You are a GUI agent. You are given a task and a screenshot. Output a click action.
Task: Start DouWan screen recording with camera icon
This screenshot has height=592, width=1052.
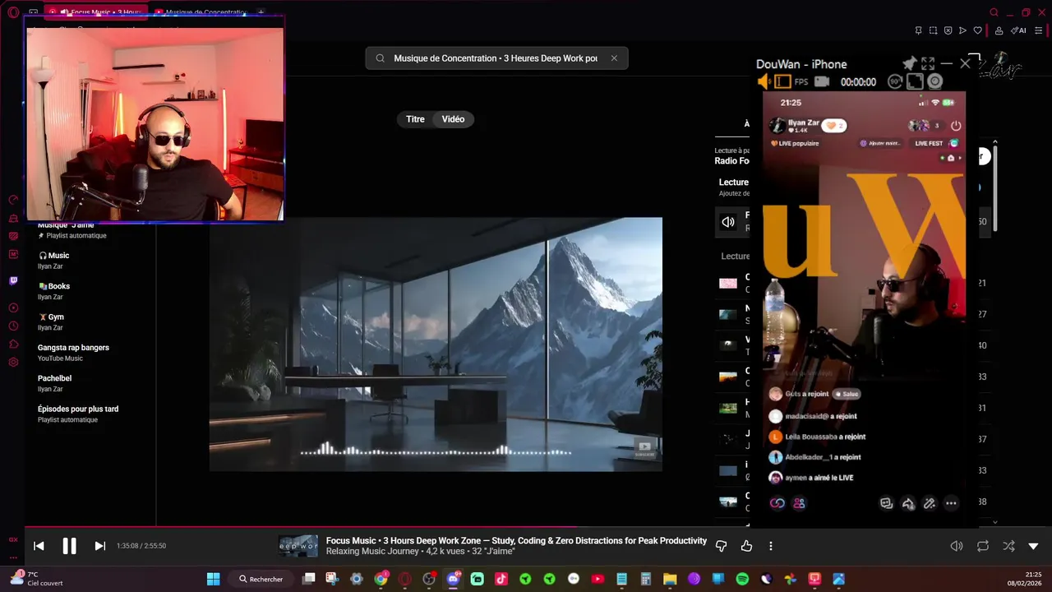(823, 82)
